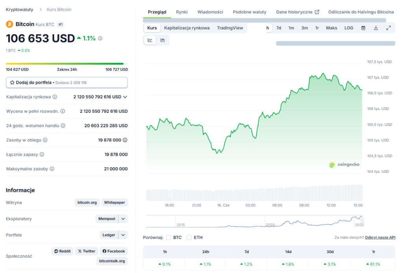
Task: Open Odliczanie do Halvingu Bitcoina tab
Action: pos(361,12)
